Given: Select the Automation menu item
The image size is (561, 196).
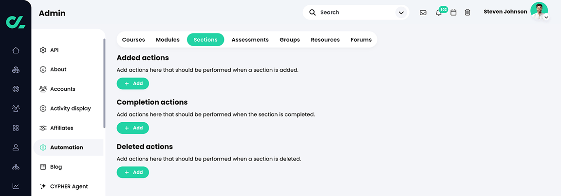Looking at the screenshot, I should (68, 147).
